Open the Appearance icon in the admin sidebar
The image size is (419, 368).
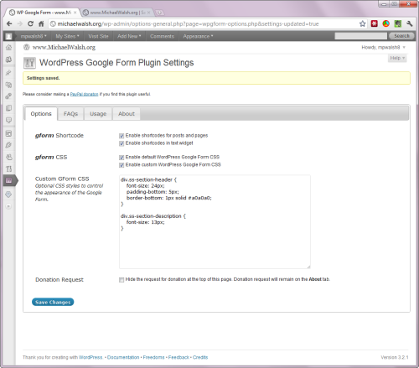tap(8, 133)
